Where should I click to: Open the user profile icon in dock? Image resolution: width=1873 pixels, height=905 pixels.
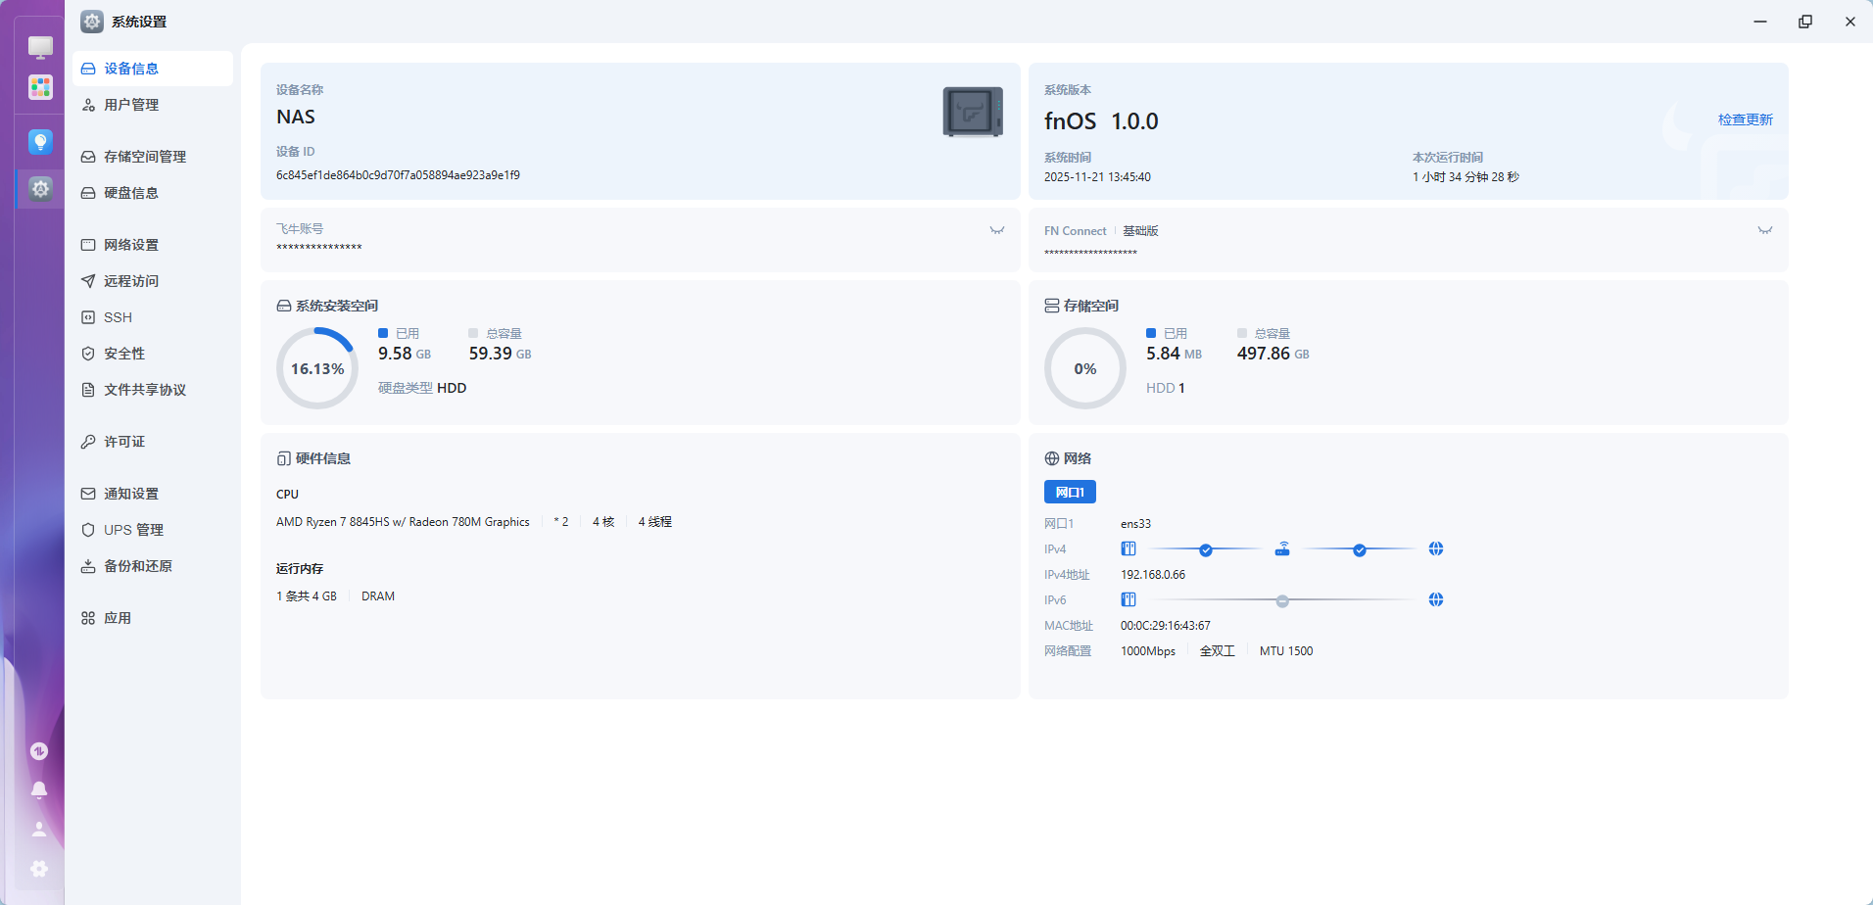click(x=39, y=830)
